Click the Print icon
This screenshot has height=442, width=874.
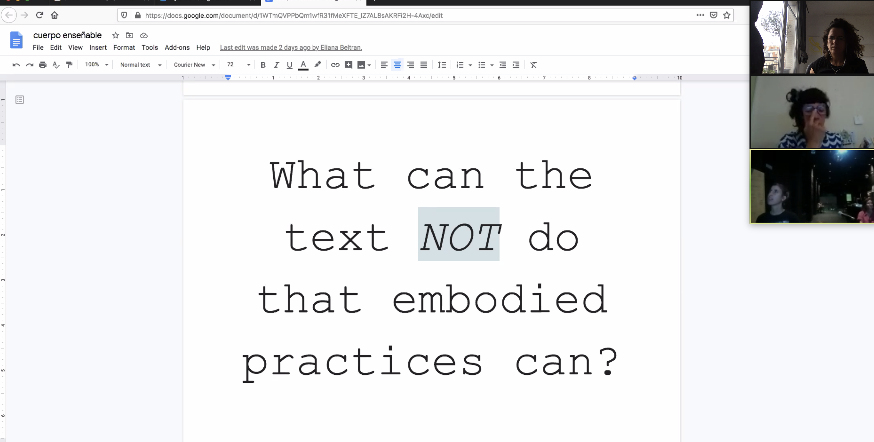coord(42,65)
